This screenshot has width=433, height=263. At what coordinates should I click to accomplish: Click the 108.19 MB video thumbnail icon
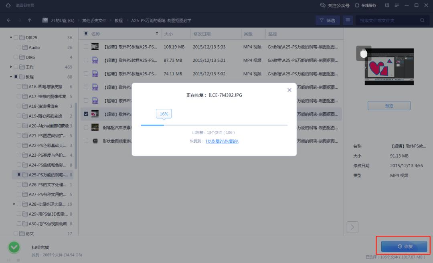click(x=95, y=47)
